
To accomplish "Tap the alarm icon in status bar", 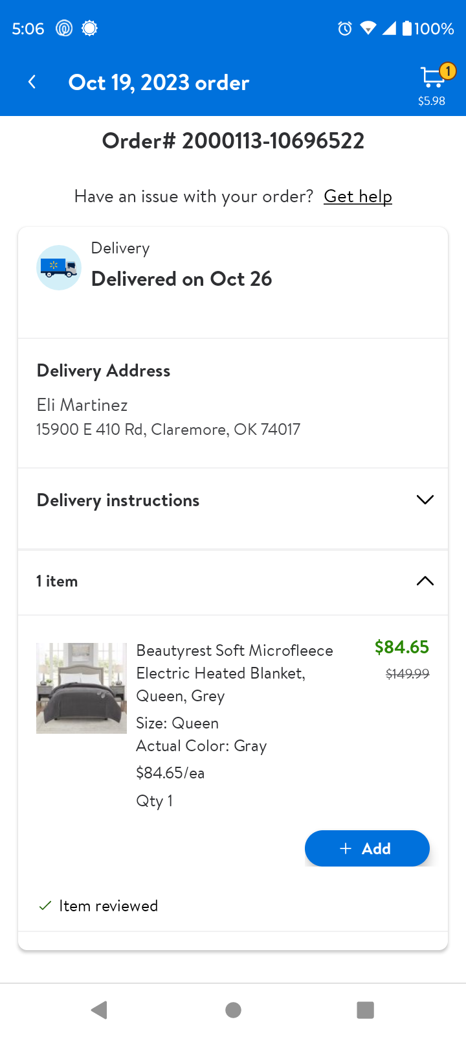I will coord(345,29).
